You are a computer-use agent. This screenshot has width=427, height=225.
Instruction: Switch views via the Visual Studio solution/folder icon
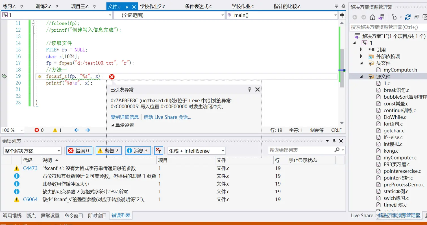click(381, 17)
